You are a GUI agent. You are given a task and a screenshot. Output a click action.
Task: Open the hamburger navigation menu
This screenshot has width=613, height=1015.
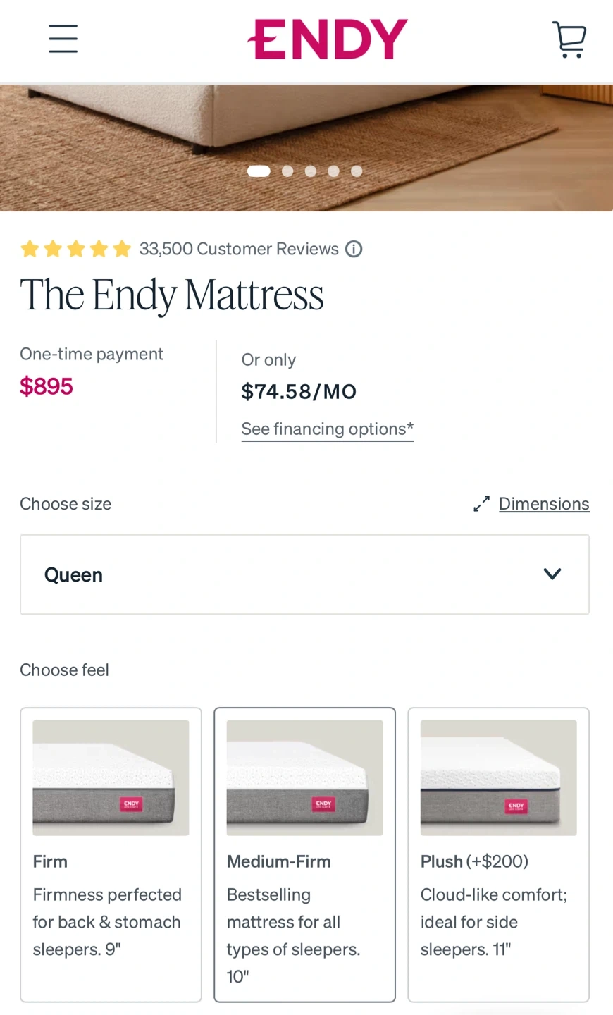(63, 39)
